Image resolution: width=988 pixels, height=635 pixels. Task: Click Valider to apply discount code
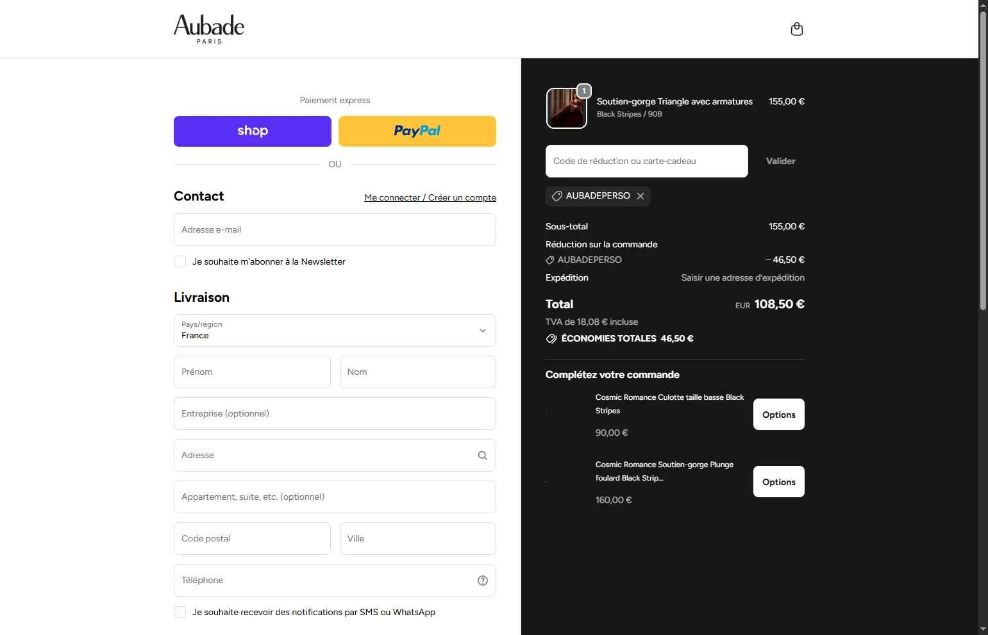(780, 161)
